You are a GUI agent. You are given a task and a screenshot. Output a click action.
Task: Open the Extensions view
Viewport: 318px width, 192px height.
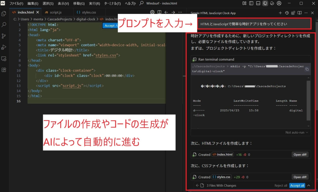[x=4, y=70]
